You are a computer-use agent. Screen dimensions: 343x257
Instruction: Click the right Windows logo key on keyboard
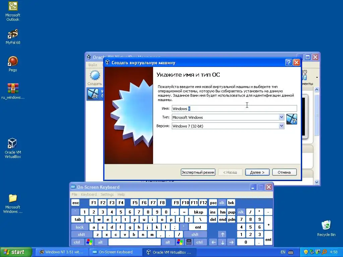180,242
